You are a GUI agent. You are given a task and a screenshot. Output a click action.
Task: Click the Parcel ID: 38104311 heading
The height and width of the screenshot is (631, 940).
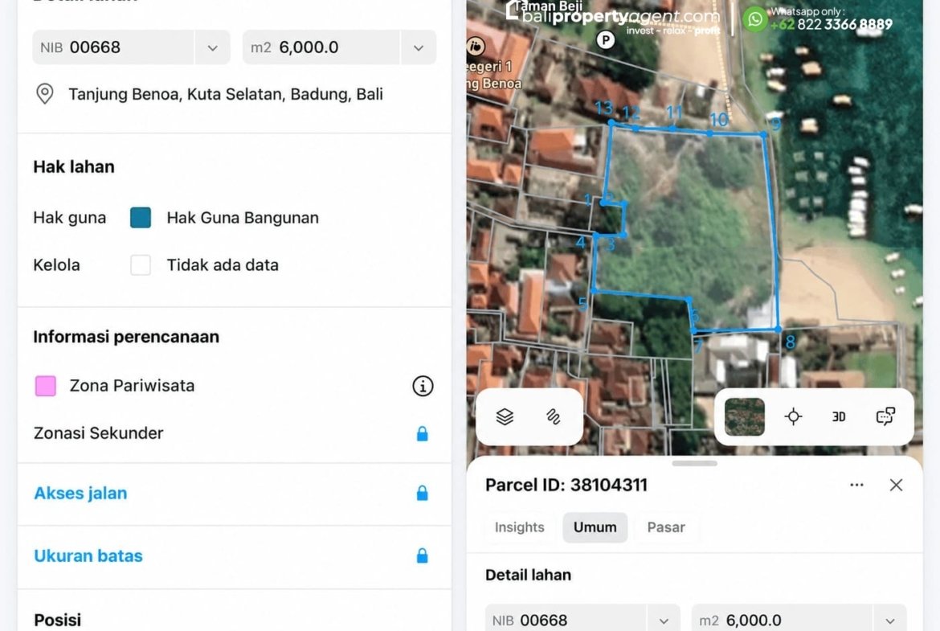coord(566,485)
